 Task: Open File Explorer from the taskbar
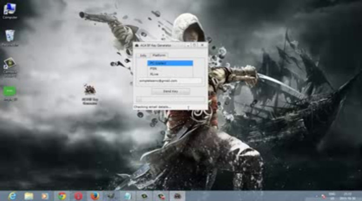(29, 196)
